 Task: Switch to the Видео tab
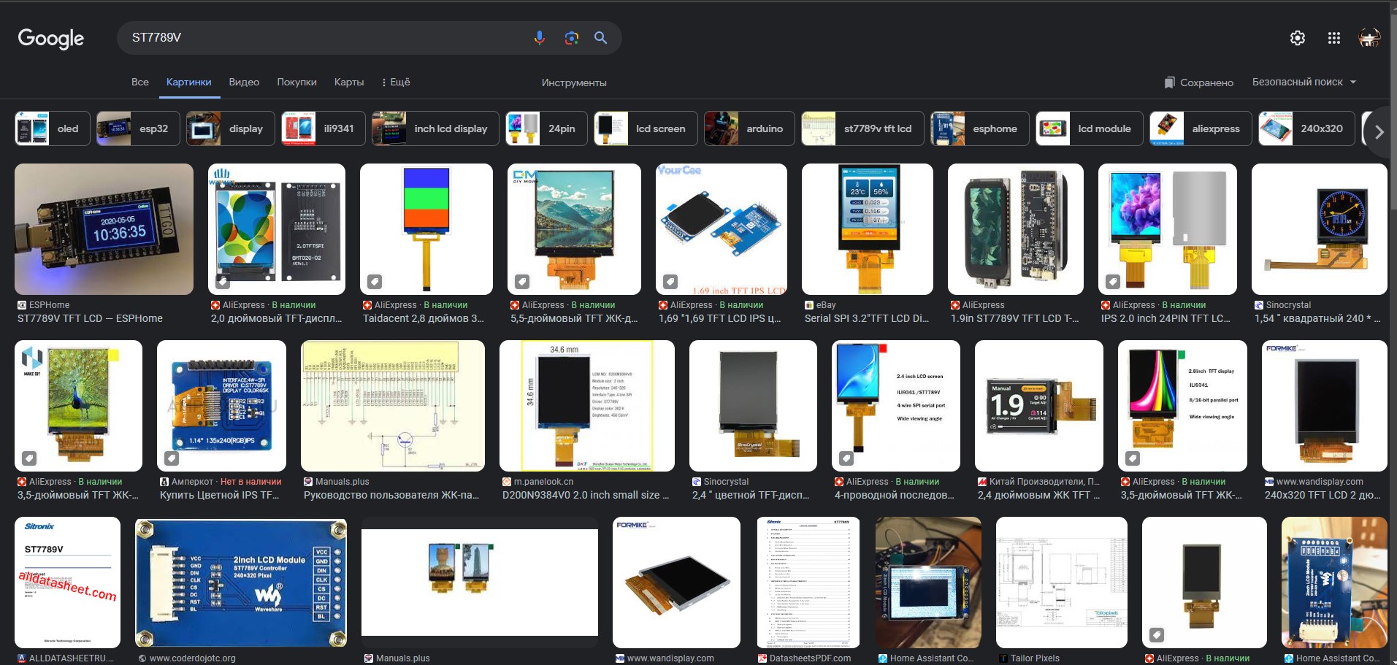click(244, 82)
